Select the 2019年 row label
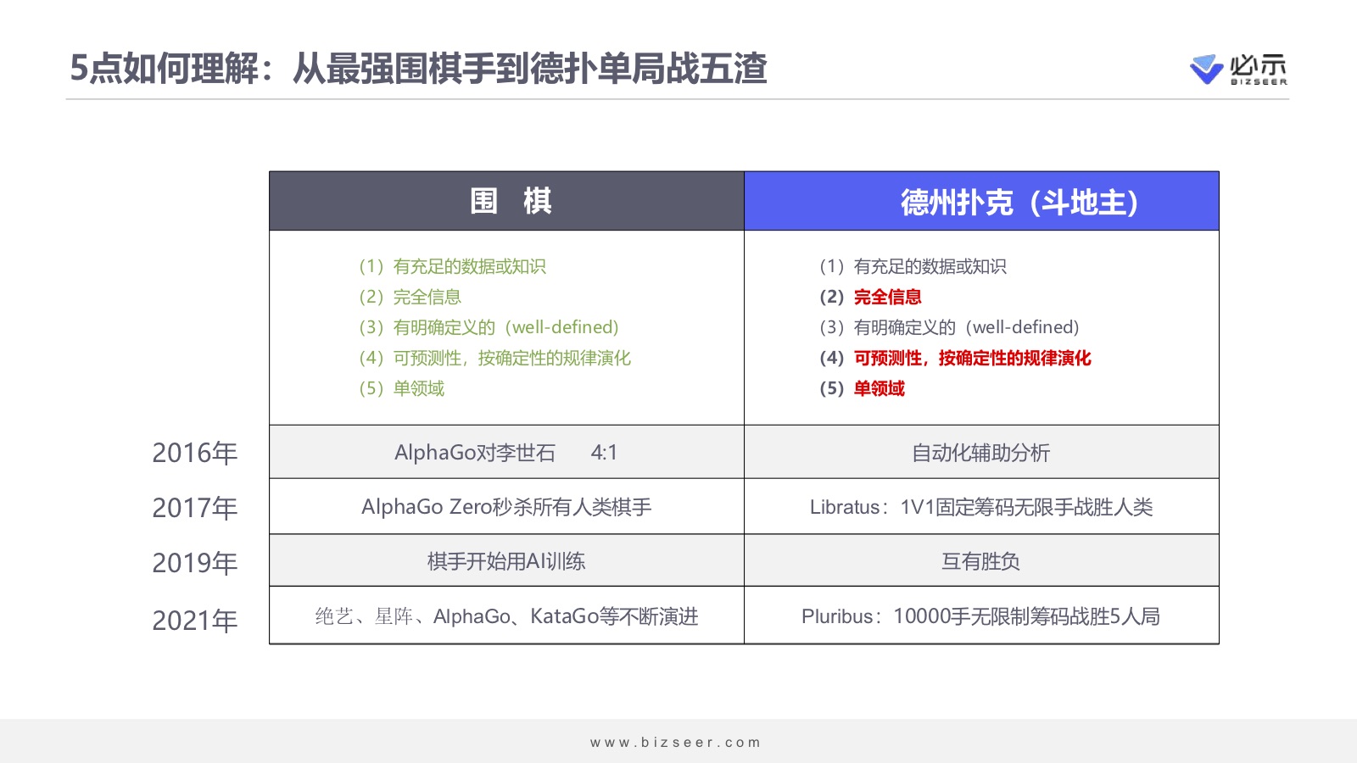This screenshot has height=763, width=1357. pos(195,563)
